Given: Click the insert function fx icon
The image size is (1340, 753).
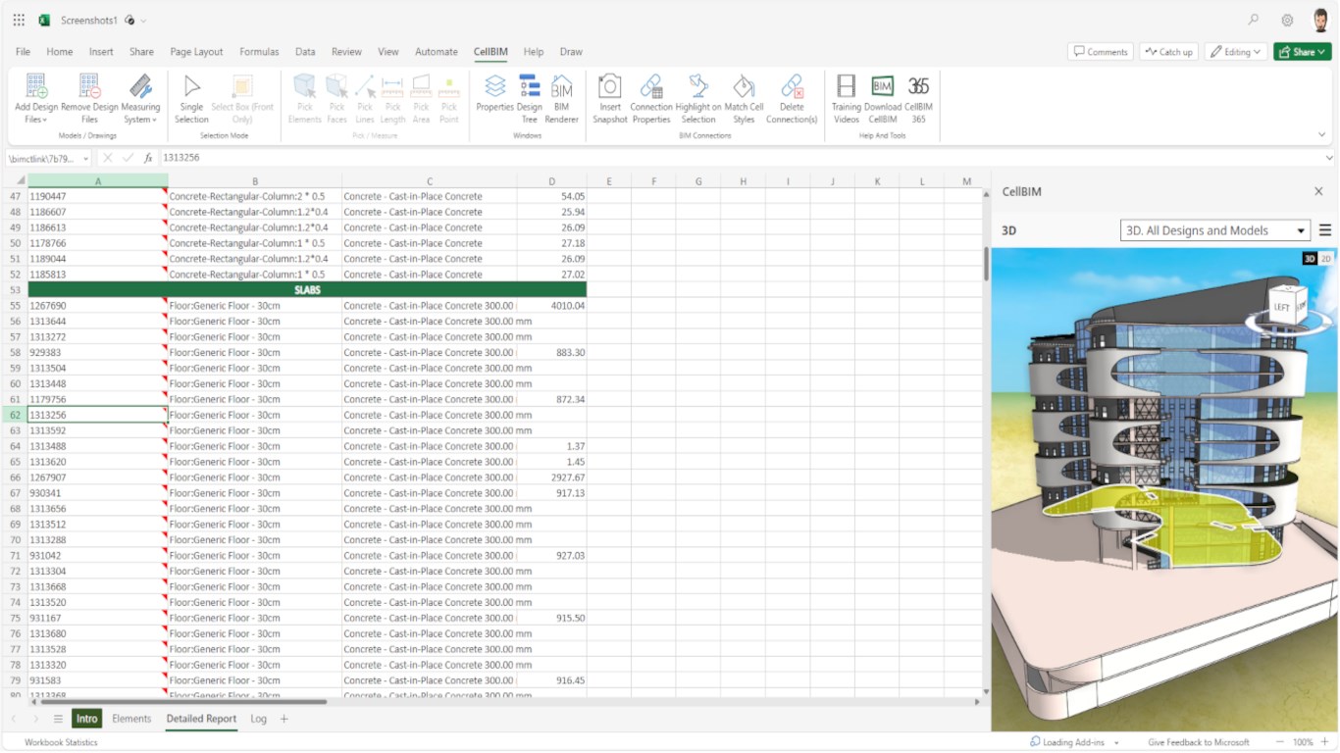Looking at the screenshot, I should [x=148, y=158].
